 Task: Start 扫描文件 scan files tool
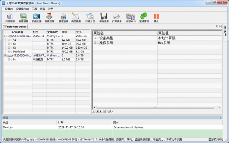click(x=37, y=18)
